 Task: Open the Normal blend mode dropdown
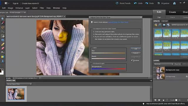tap(164, 64)
